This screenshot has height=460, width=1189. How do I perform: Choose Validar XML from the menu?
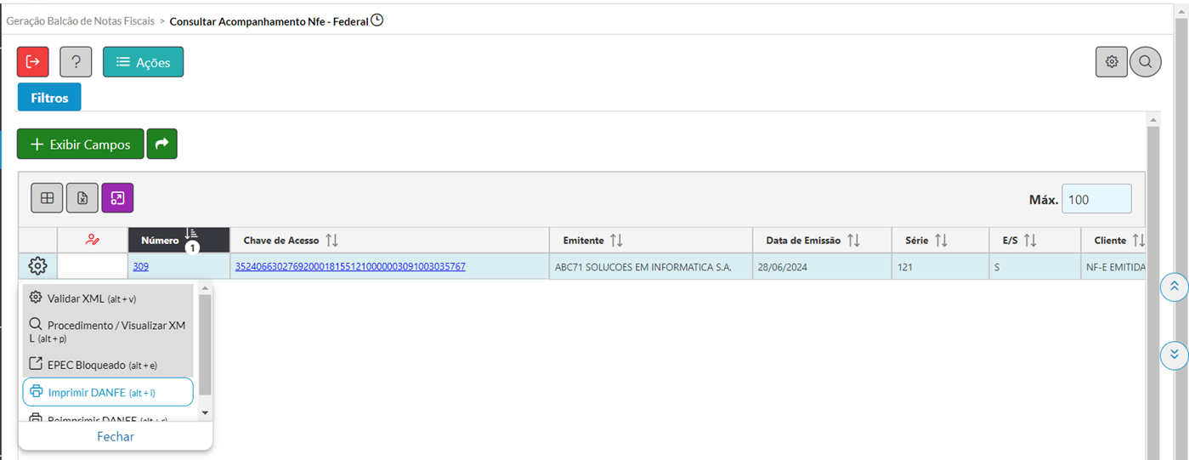[108, 298]
